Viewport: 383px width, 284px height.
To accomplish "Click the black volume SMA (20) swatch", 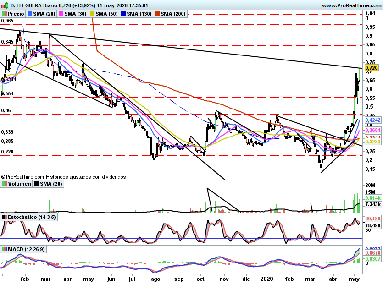I will click(x=37, y=184).
